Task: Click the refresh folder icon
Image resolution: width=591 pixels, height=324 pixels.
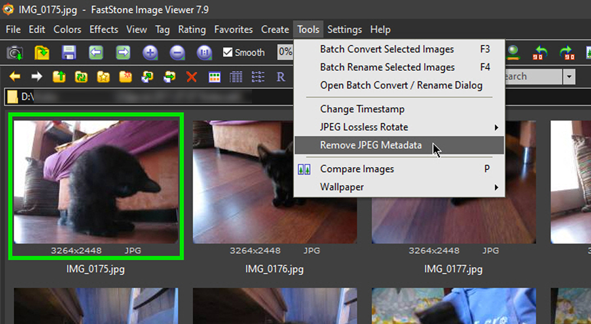Action: [x=81, y=77]
